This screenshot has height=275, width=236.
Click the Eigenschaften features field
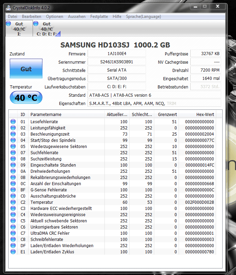154,103
